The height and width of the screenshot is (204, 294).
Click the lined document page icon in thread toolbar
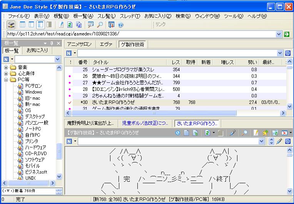point(186,133)
